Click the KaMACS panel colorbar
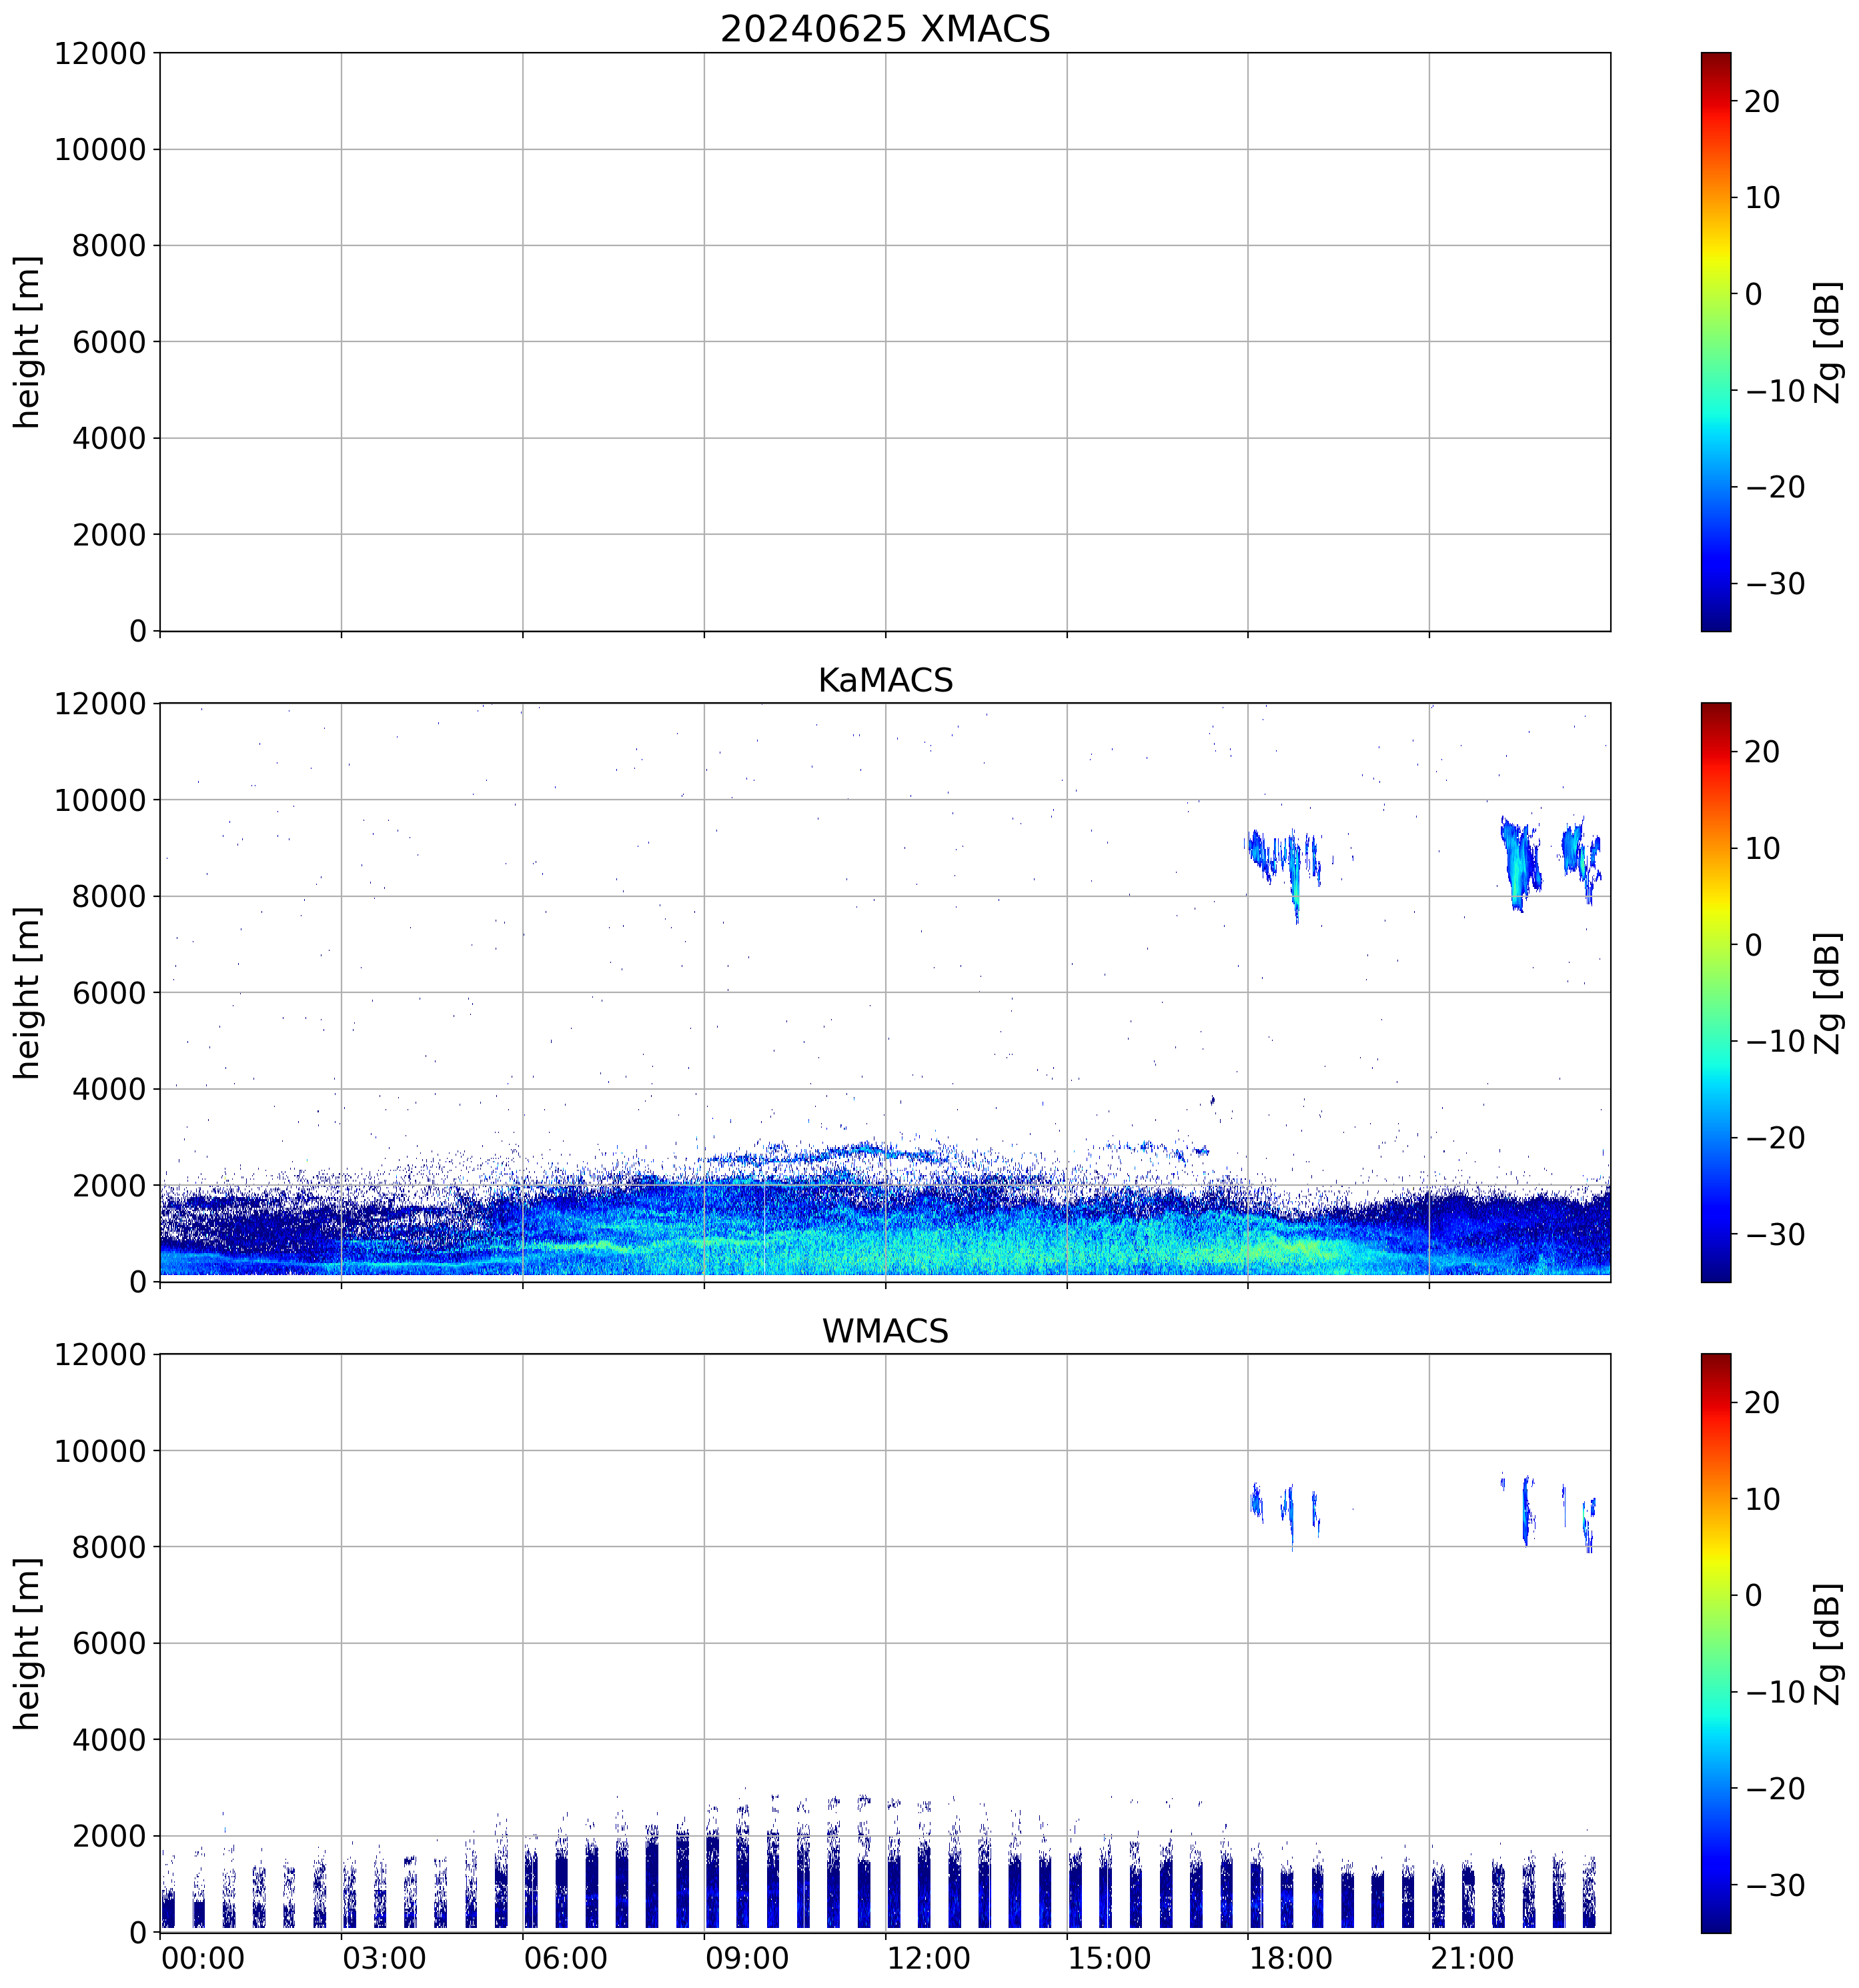 coord(1715,992)
